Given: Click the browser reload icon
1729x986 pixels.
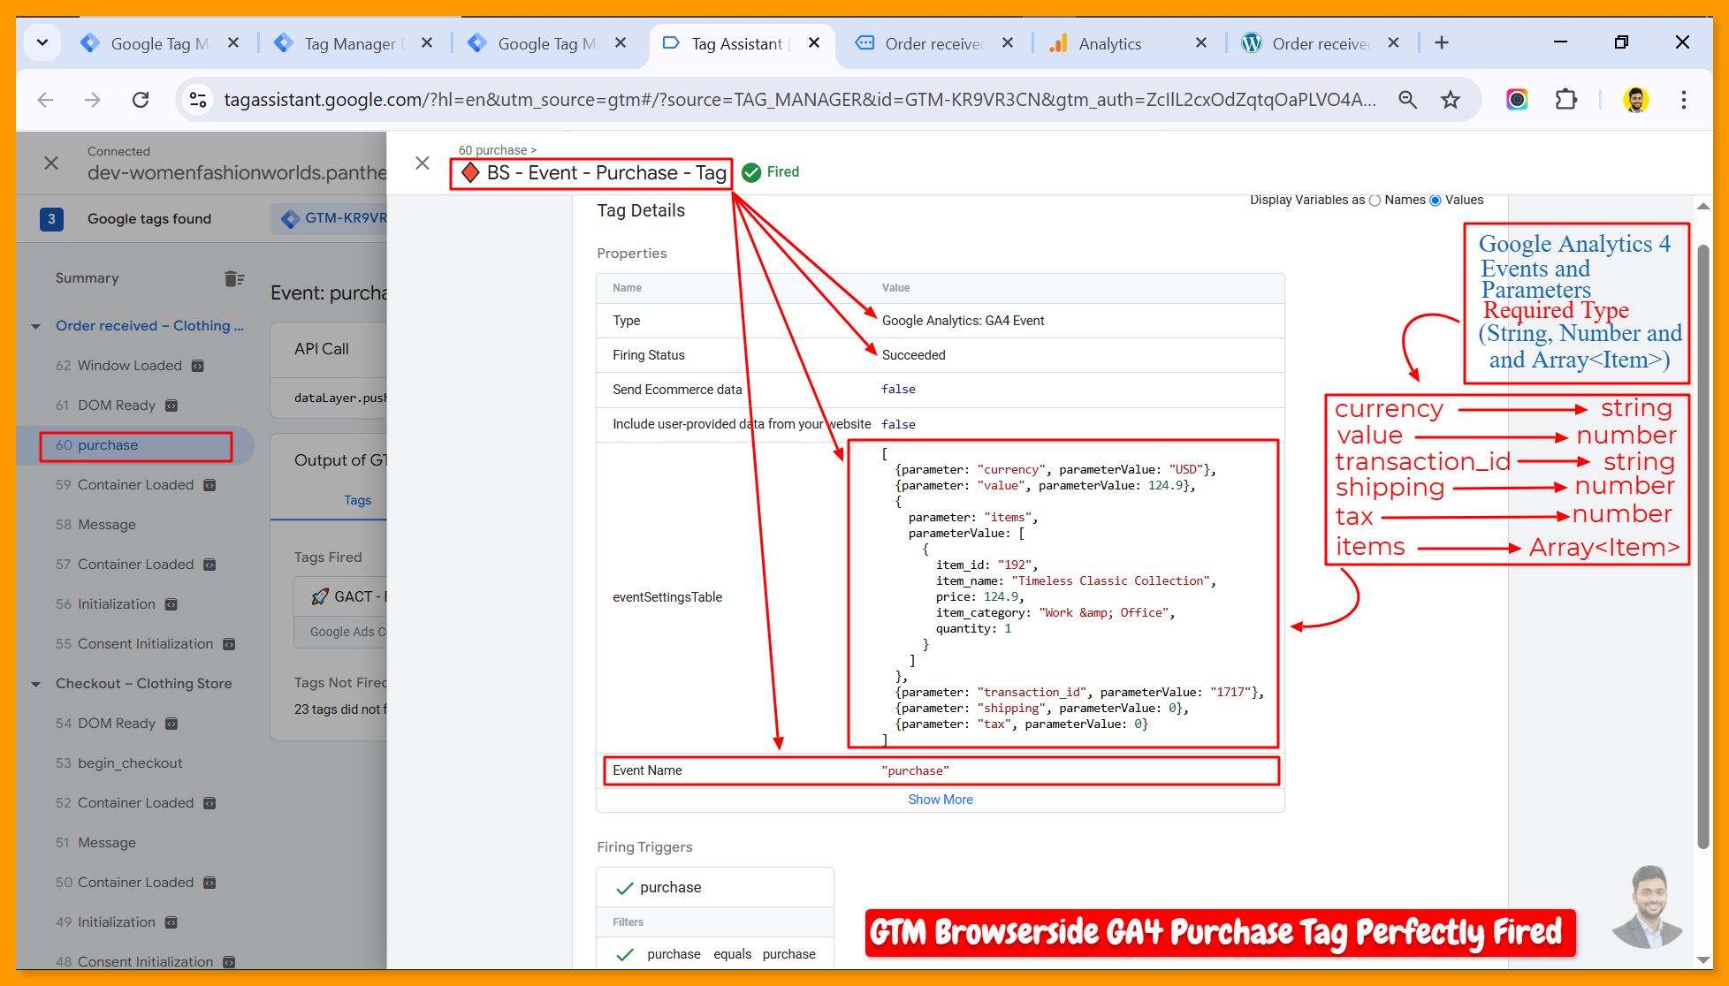Looking at the screenshot, I should 141,100.
